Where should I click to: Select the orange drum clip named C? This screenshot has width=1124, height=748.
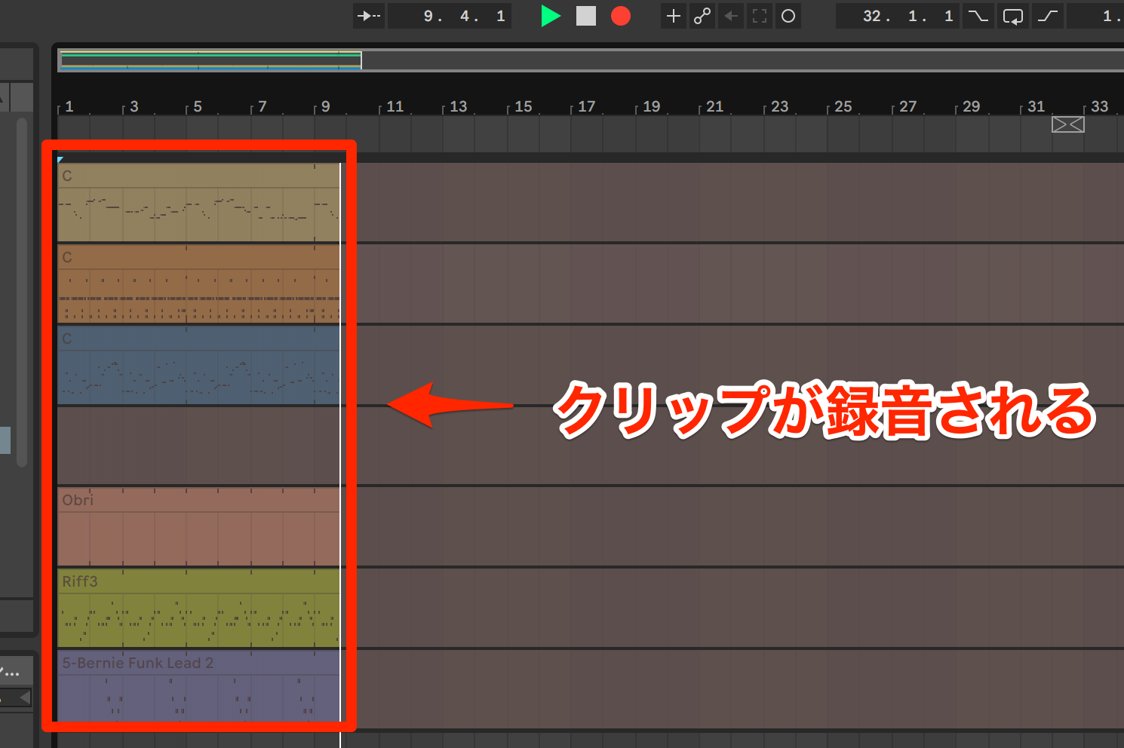click(x=199, y=284)
